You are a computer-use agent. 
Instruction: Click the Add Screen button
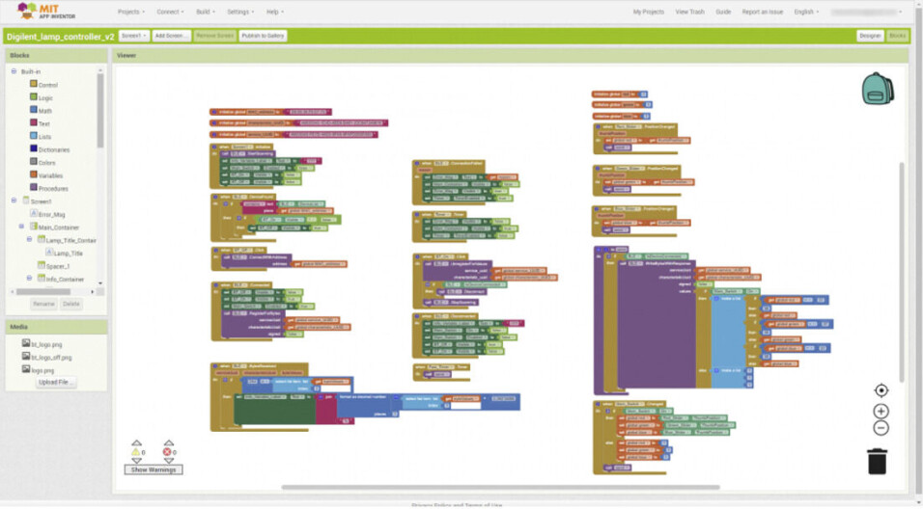click(x=171, y=36)
